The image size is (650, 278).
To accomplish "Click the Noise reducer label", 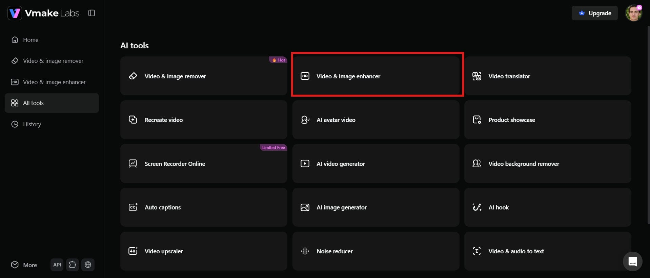I will point(334,251).
